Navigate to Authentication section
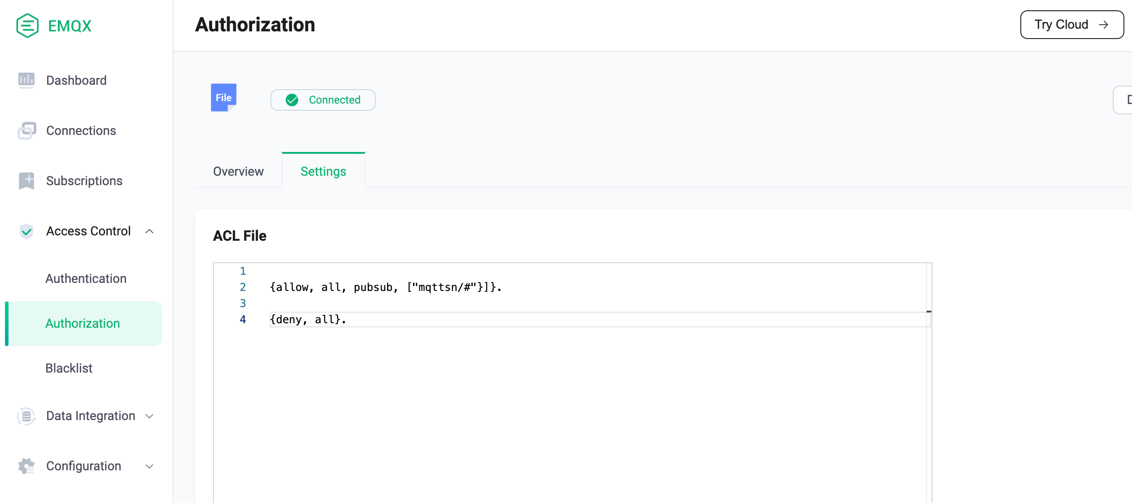Image resolution: width=1132 pixels, height=503 pixels. [x=86, y=278]
